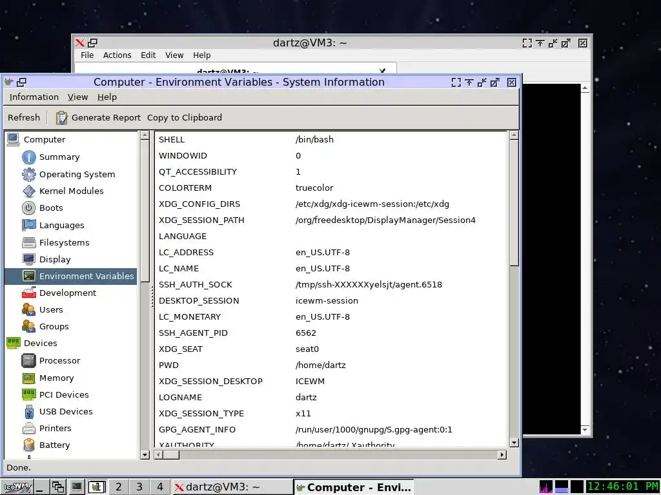
Task: Open the Summary info icon in sidebar
Action: (x=28, y=157)
